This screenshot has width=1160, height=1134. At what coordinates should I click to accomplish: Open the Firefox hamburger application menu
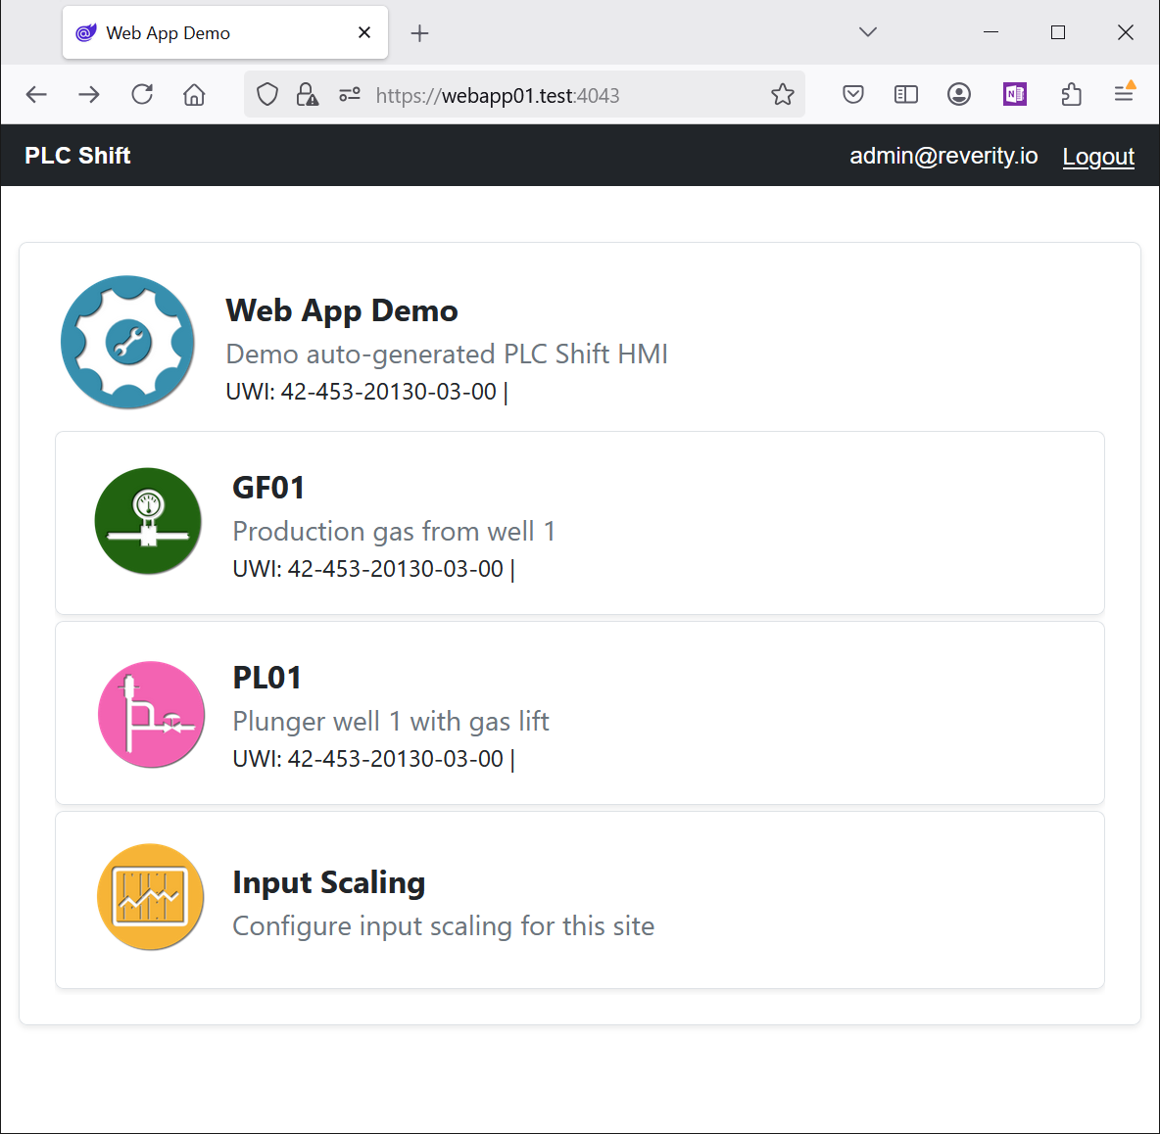pyautogui.click(x=1124, y=95)
